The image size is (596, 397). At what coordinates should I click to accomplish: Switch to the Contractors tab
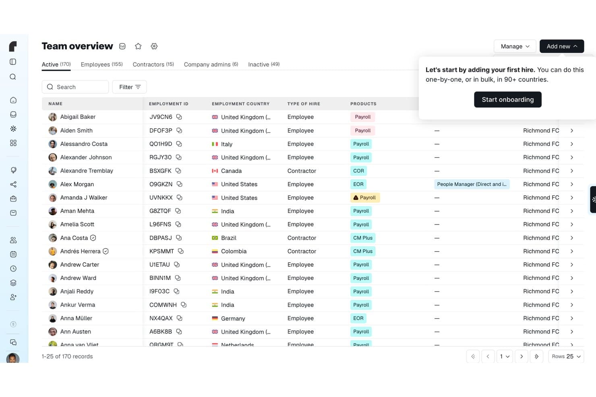pyautogui.click(x=153, y=64)
